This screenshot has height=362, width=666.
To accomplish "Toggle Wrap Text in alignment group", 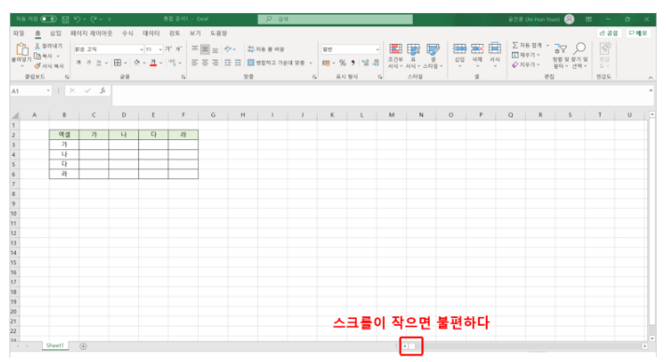I will (x=266, y=49).
